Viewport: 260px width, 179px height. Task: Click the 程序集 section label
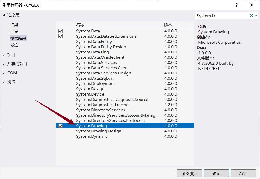tap(13, 15)
